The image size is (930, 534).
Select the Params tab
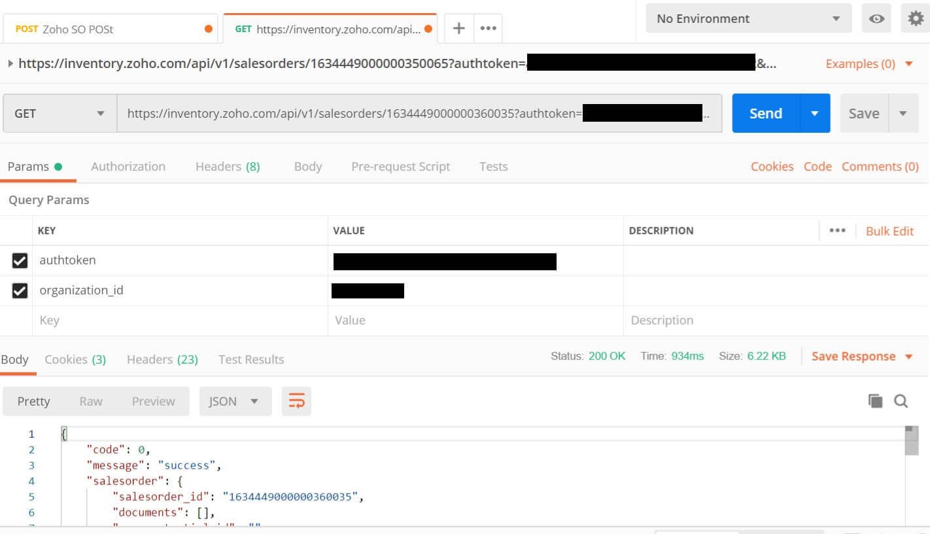pyautogui.click(x=35, y=166)
